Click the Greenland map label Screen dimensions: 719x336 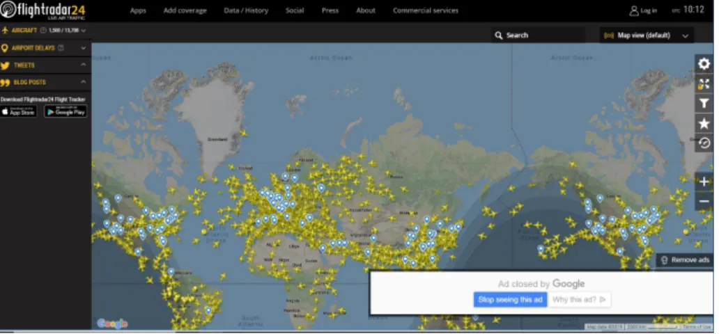217,139
